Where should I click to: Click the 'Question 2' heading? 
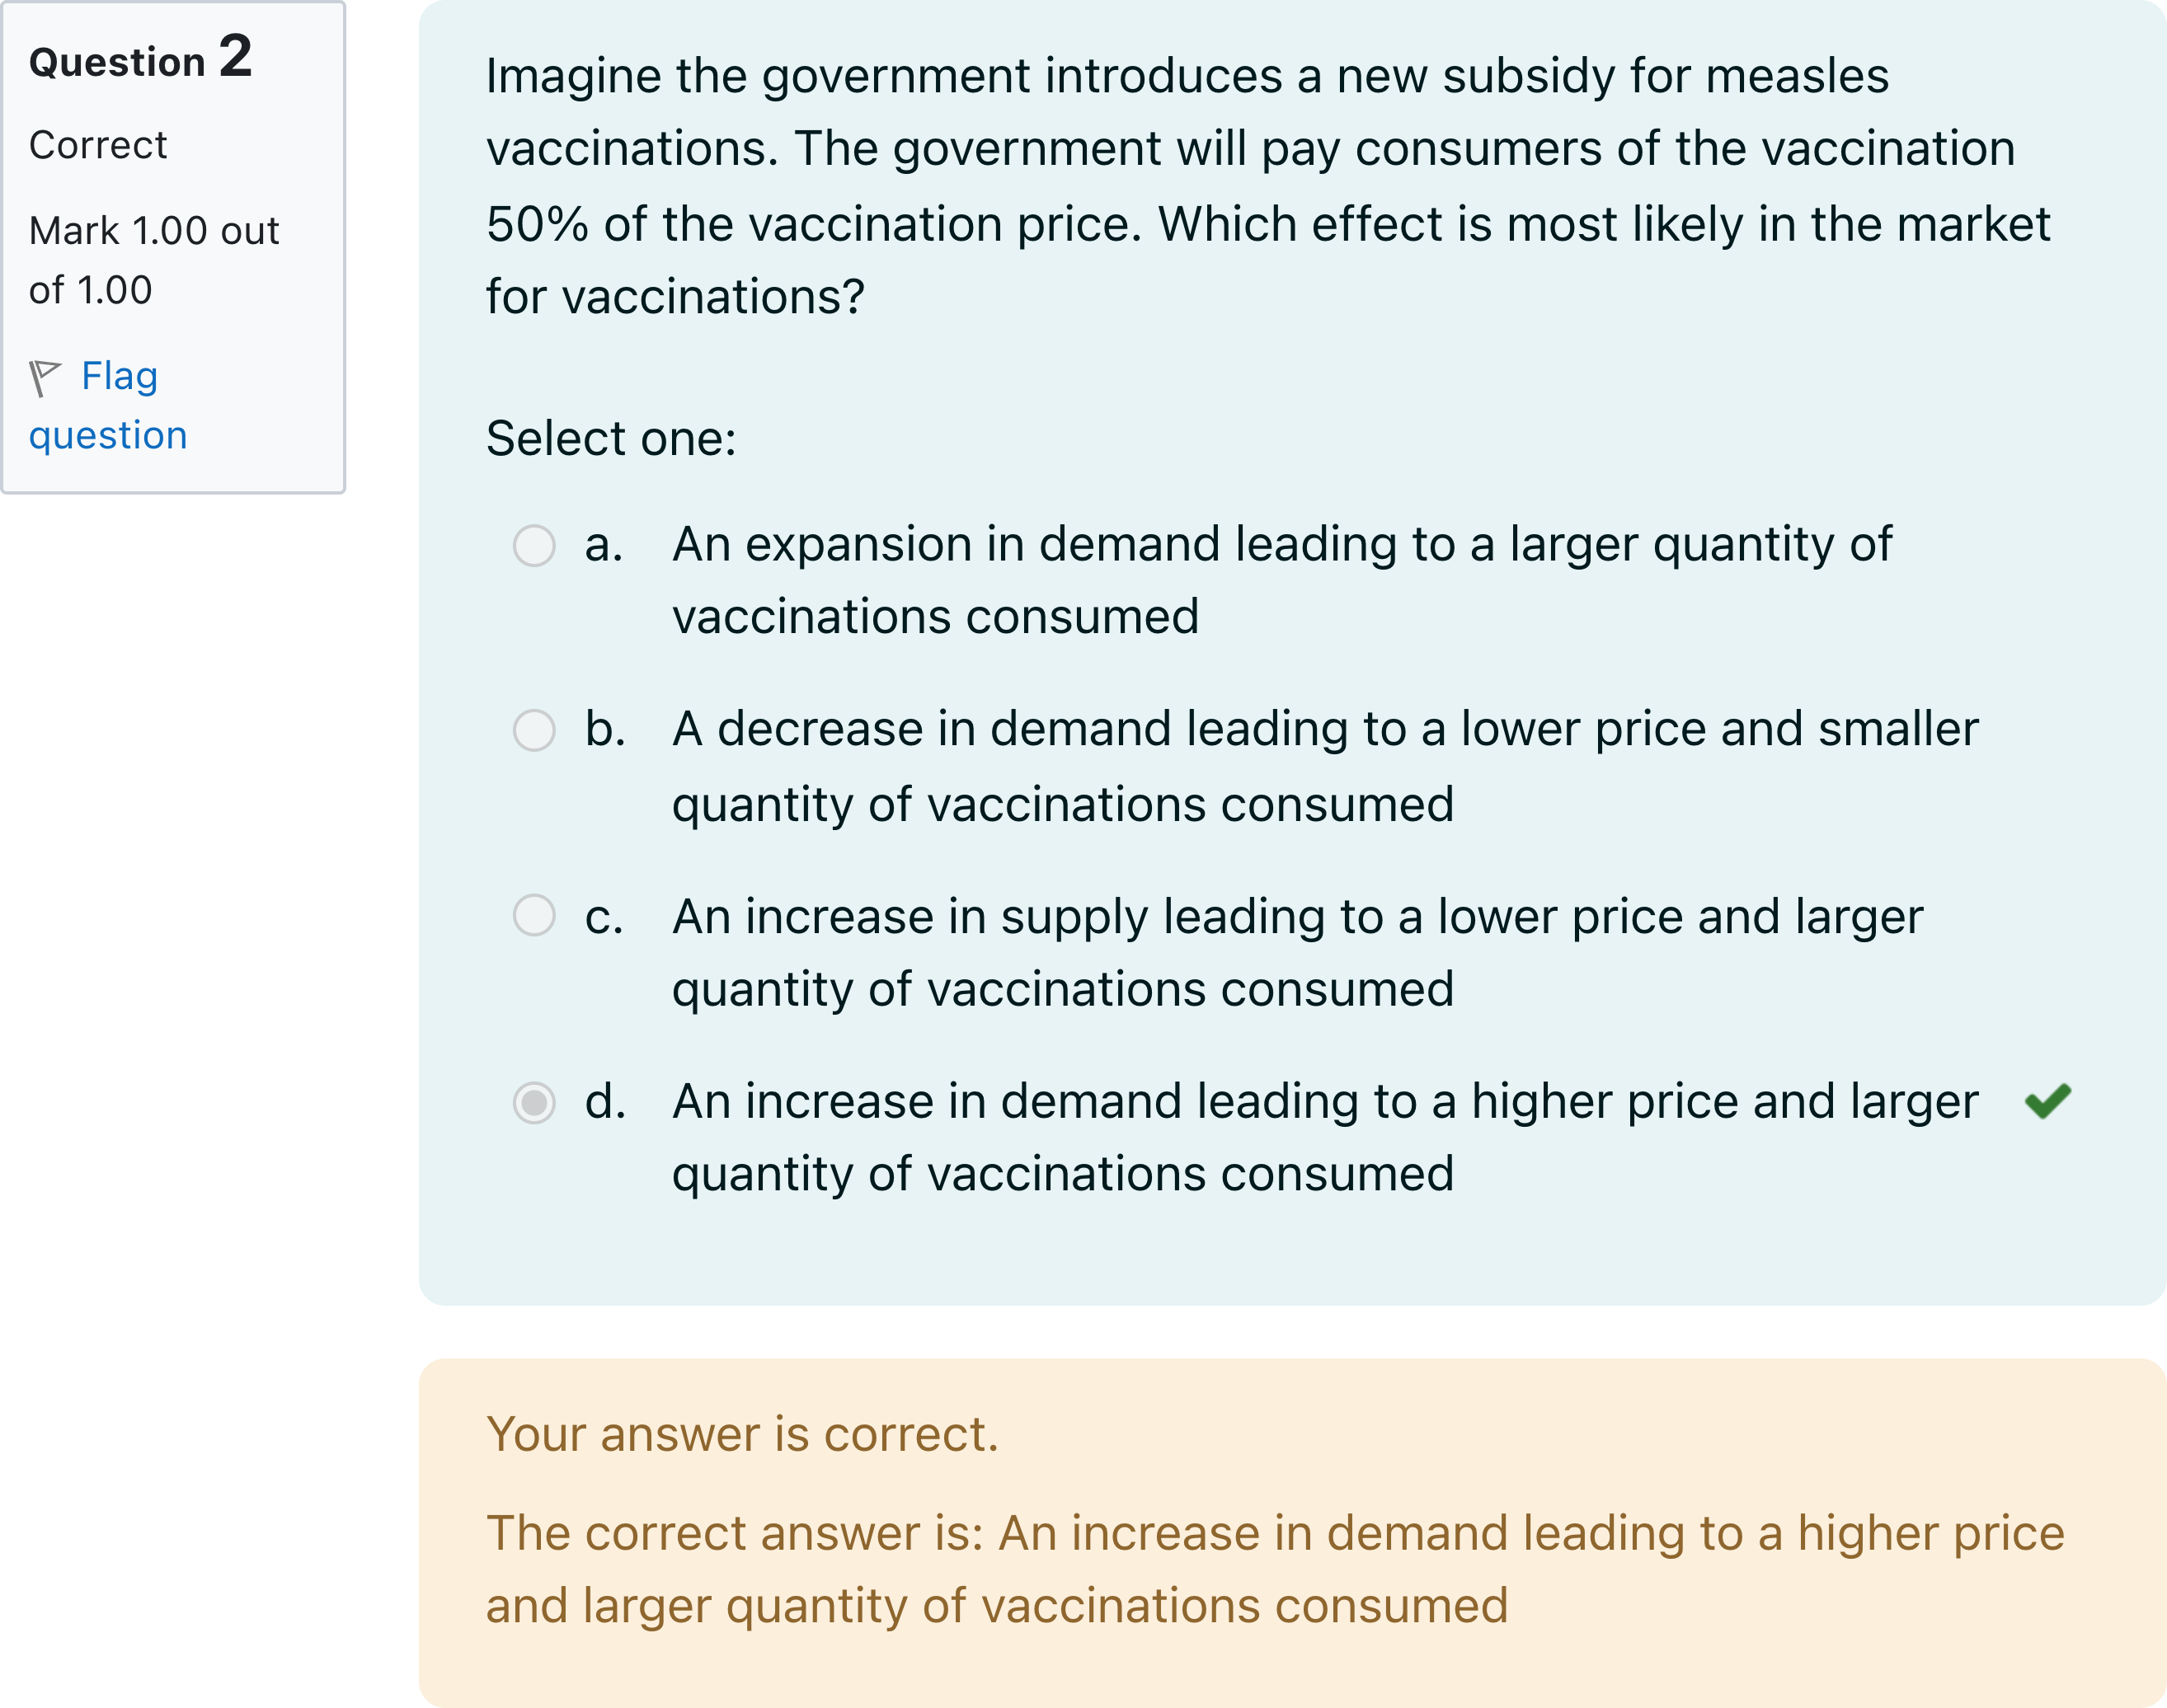[140, 57]
